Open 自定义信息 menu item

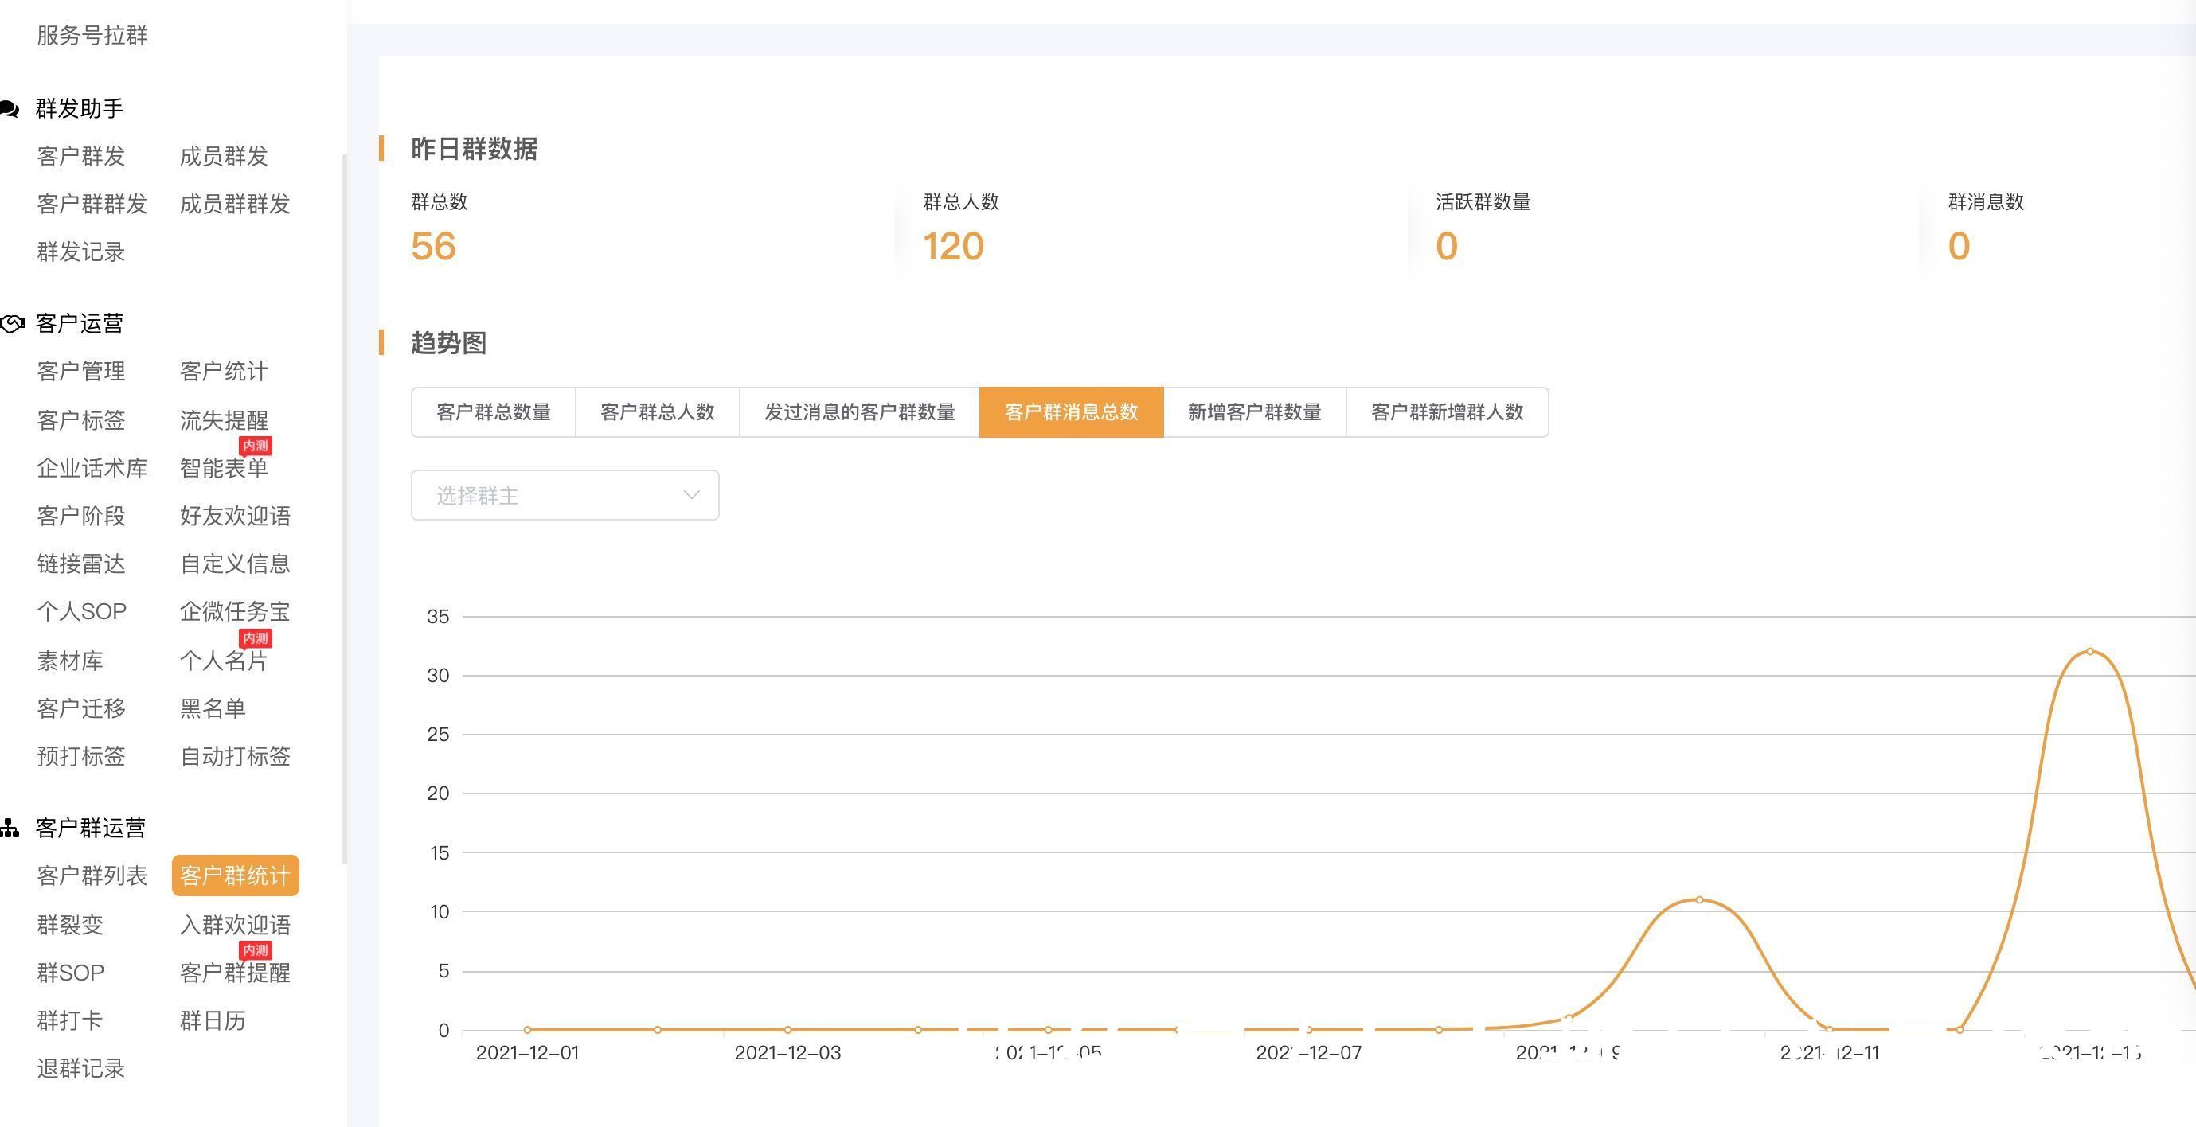[236, 563]
